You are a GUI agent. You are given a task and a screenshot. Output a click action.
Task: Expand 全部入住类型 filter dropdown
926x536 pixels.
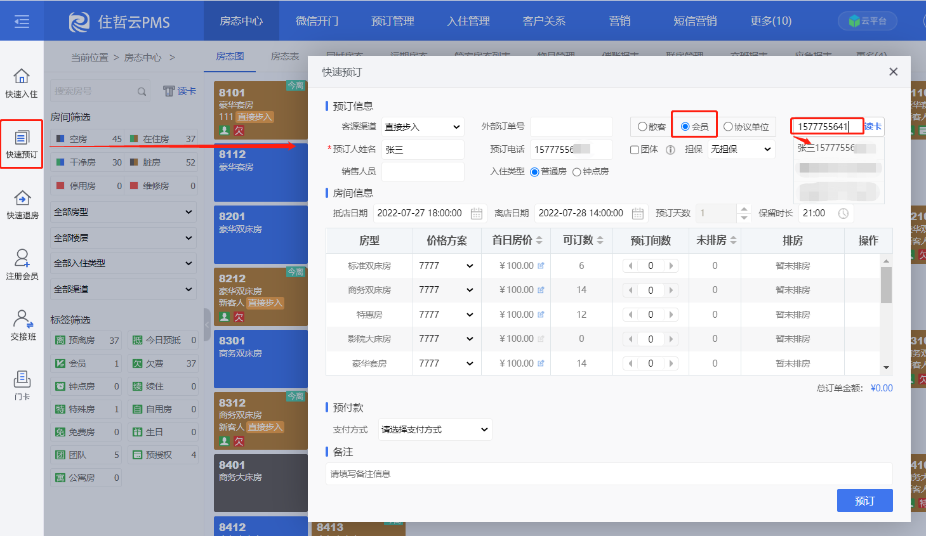[x=123, y=263]
